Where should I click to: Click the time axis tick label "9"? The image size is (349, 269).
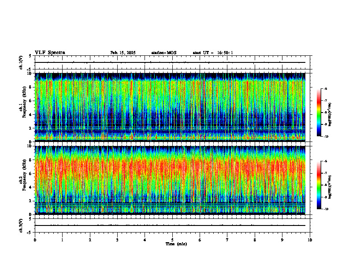pyautogui.click(x=282, y=240)
